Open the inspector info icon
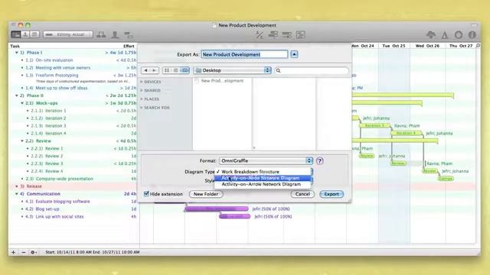 click(x=472, y=34)
